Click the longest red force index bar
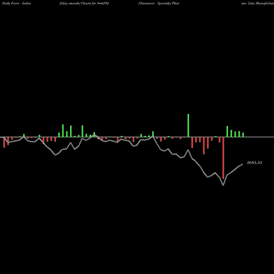The image size is (274, 274). [x=223, y=158]
